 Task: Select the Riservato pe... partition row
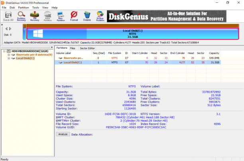(x=138, y=58)
